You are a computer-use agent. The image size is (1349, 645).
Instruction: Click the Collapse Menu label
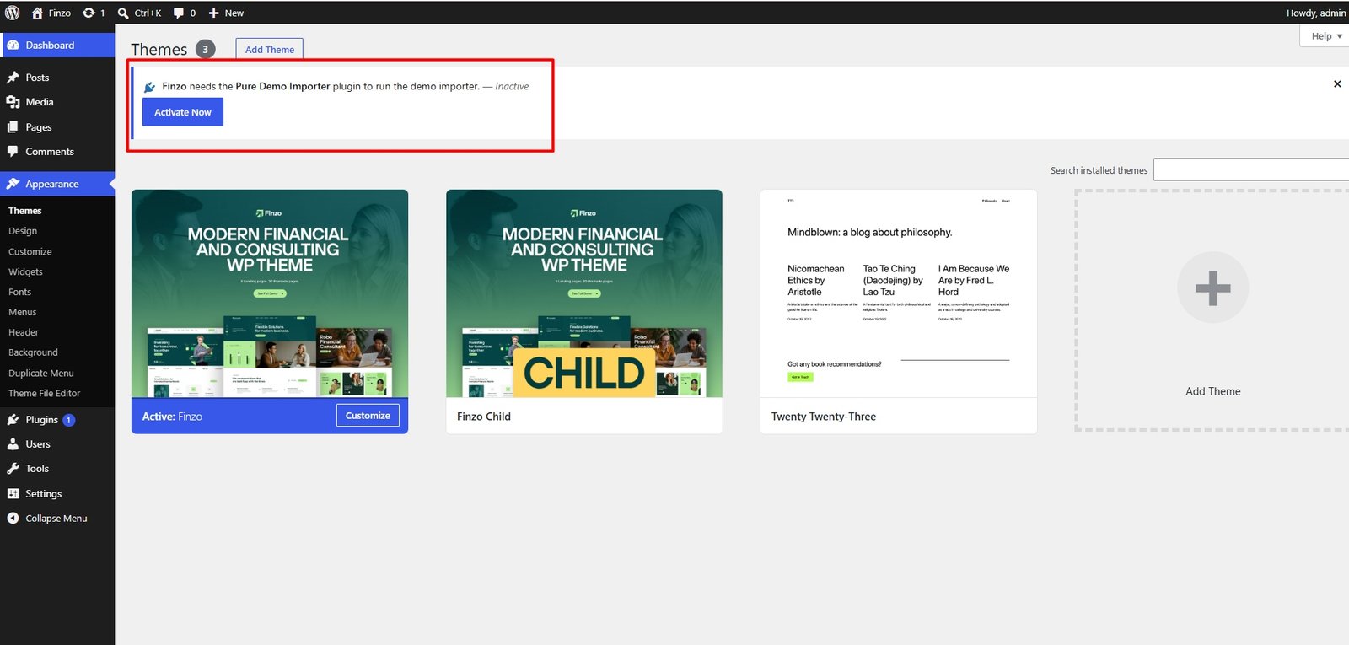pos(56,519)
